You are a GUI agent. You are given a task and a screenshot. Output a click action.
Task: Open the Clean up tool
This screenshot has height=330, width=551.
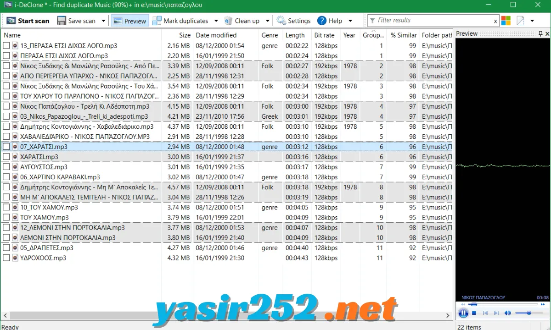242,21
